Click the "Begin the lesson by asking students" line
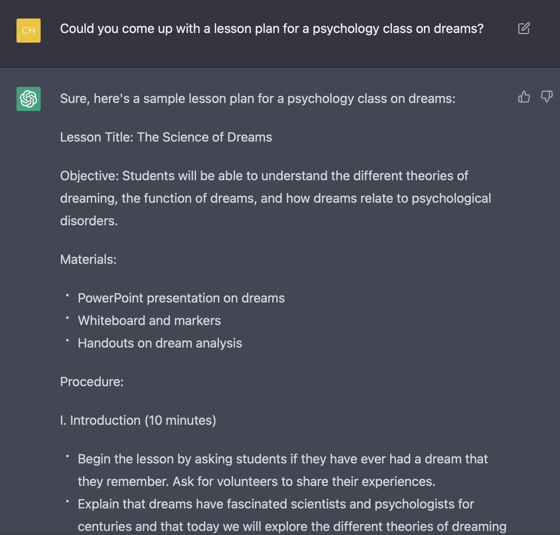The image size is (560, 535). (283, 459)
